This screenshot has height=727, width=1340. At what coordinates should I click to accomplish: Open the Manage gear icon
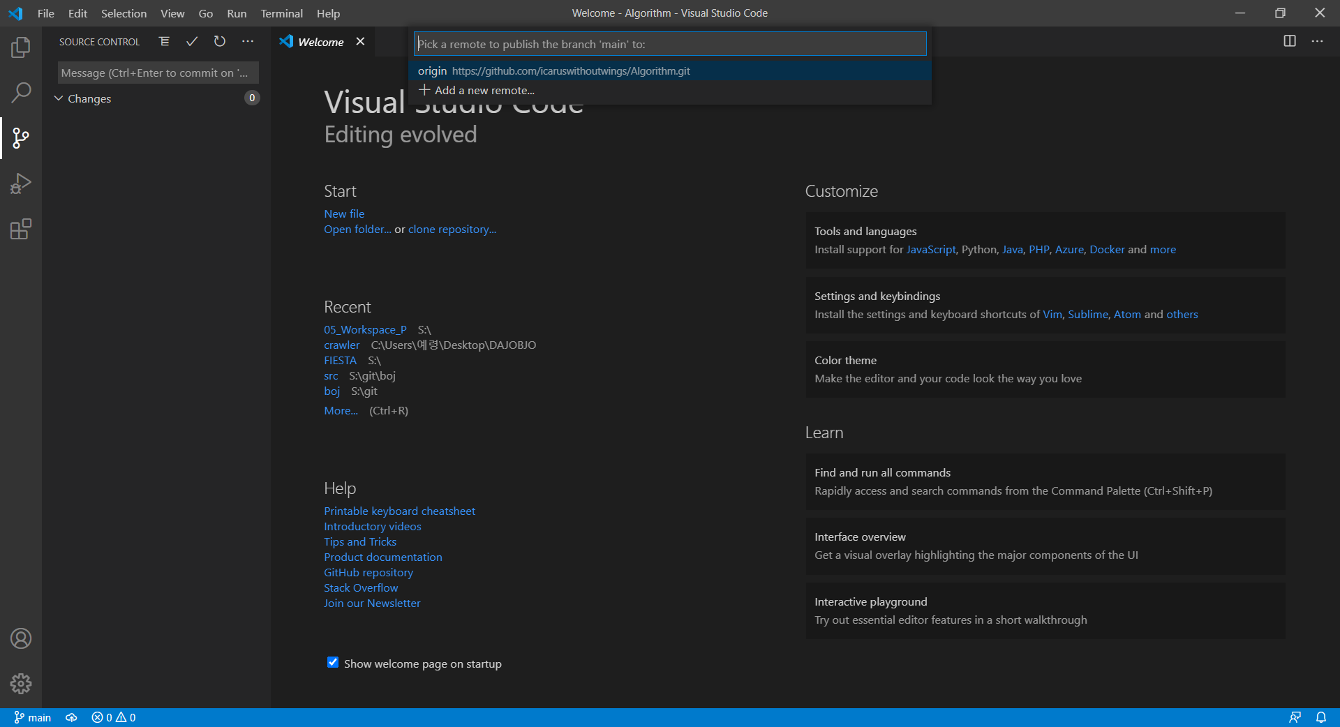point(21,684)
